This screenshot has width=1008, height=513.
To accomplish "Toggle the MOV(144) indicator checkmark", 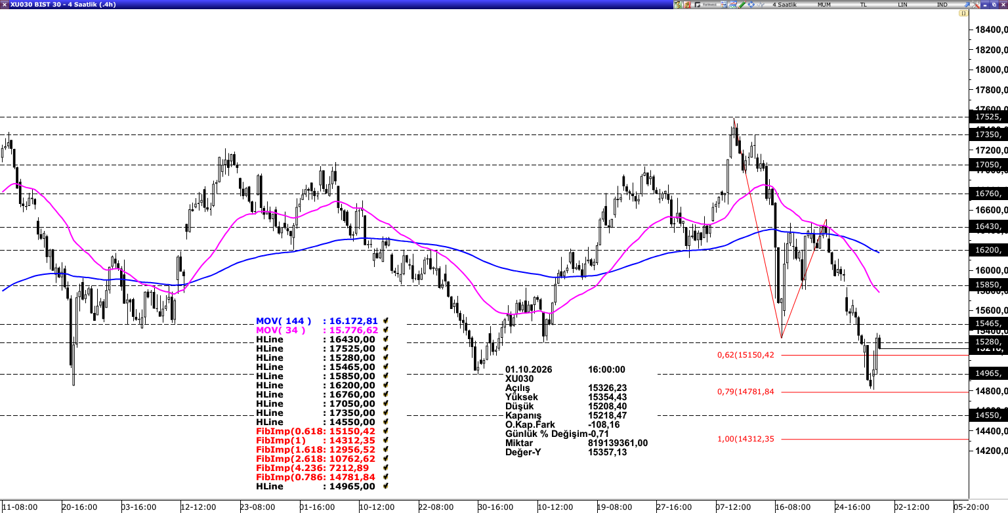I will [x=387, y=321].
